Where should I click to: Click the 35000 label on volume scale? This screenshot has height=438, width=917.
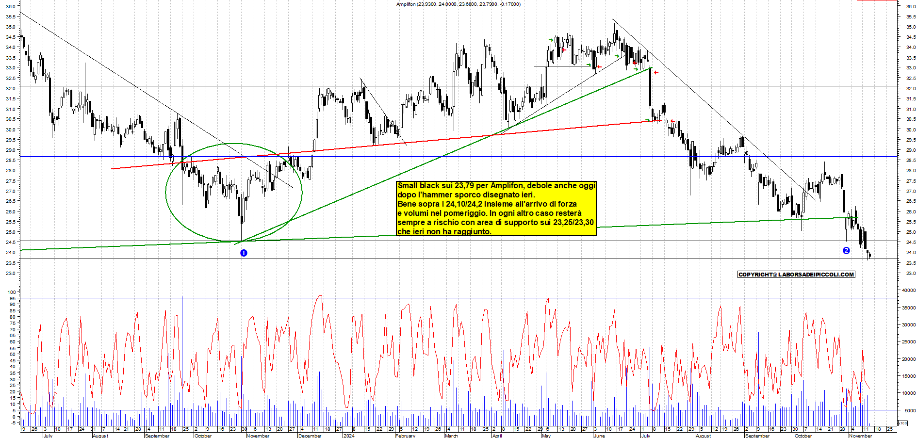(909, 308)
